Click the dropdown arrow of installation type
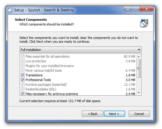The image size is (162, 129). [139, 50]
